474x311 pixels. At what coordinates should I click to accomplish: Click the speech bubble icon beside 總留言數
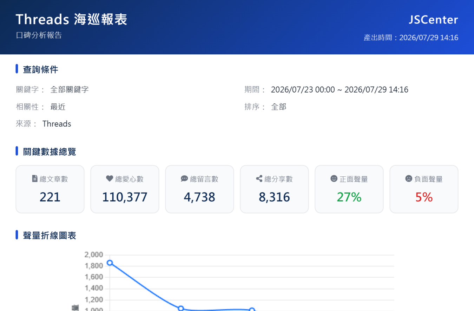184,179
